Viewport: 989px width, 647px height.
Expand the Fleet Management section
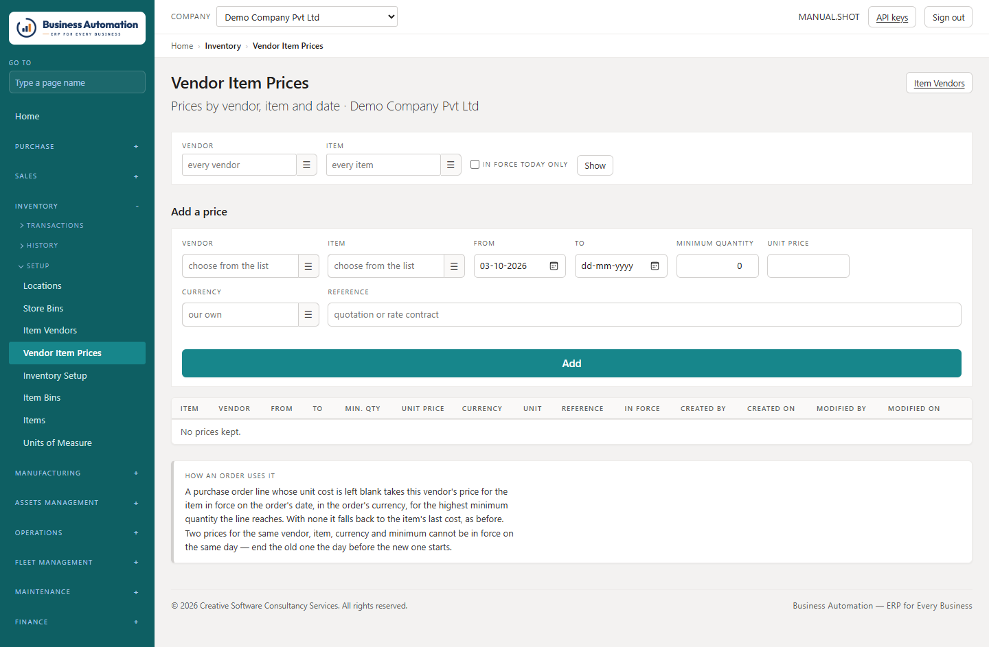[77, 563]
